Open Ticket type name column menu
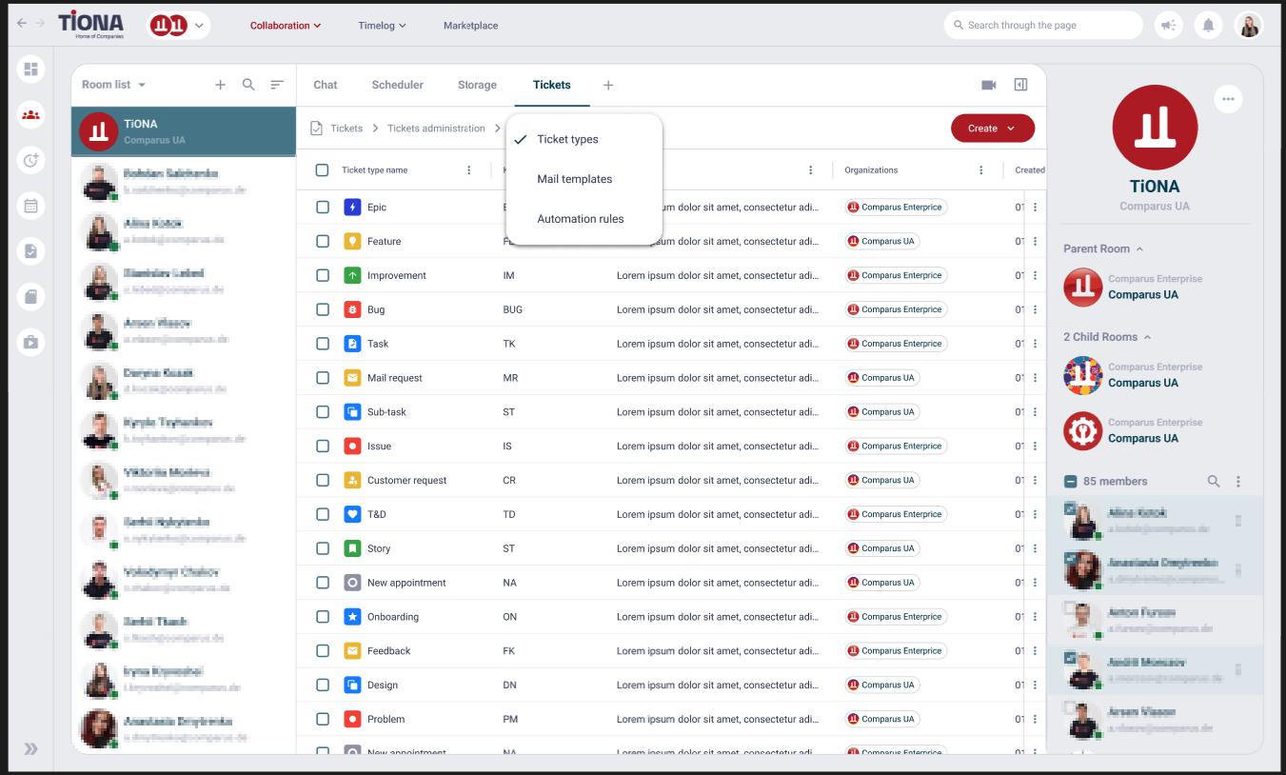Viewport: 1286px width, 775px height. (469, 170)
